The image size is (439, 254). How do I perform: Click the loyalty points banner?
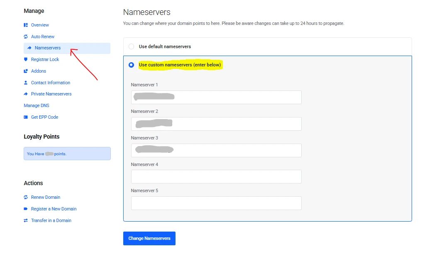click(67, 154)
